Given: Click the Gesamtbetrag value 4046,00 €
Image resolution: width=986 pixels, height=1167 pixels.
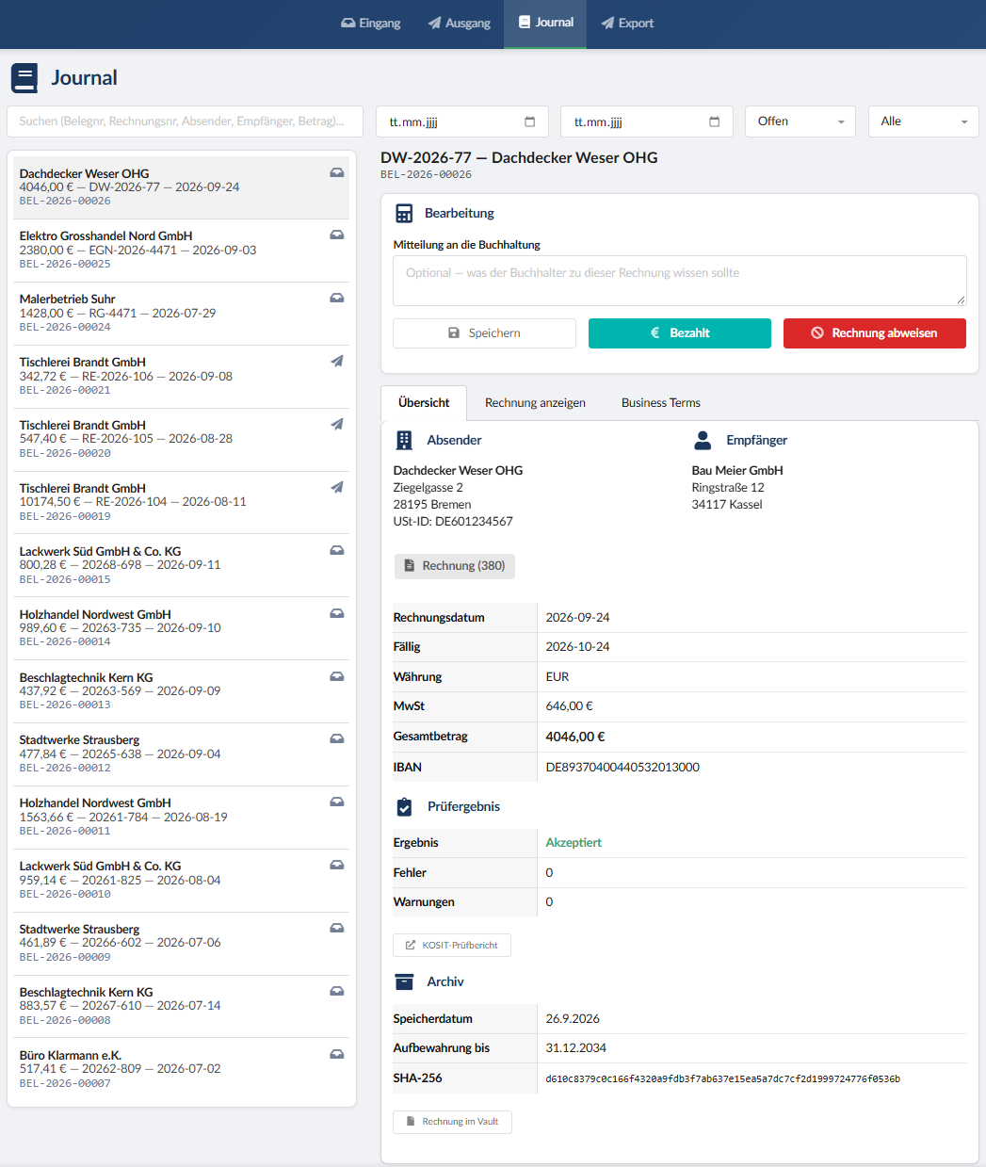Looking at the screenshot, I should click(x=575, y=737).
